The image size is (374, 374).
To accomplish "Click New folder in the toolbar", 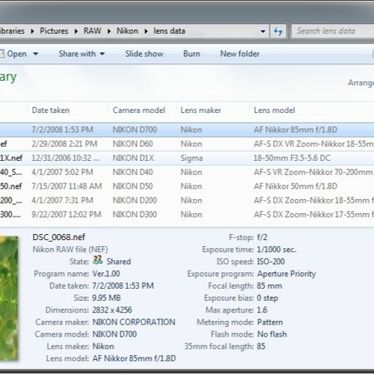I will coord(240,54).
